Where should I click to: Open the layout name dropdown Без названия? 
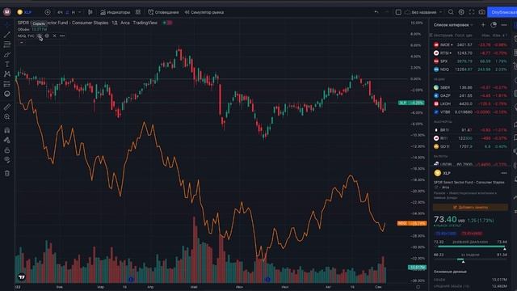[x=423, y=12]
